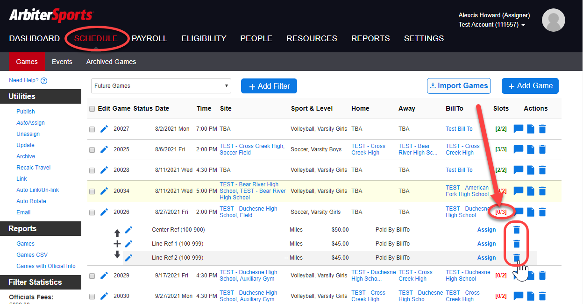The image size is (583, 304).
Task: Toggle select-all checkbox in table header
Action: pyautogui.click(x=92, y=109)
